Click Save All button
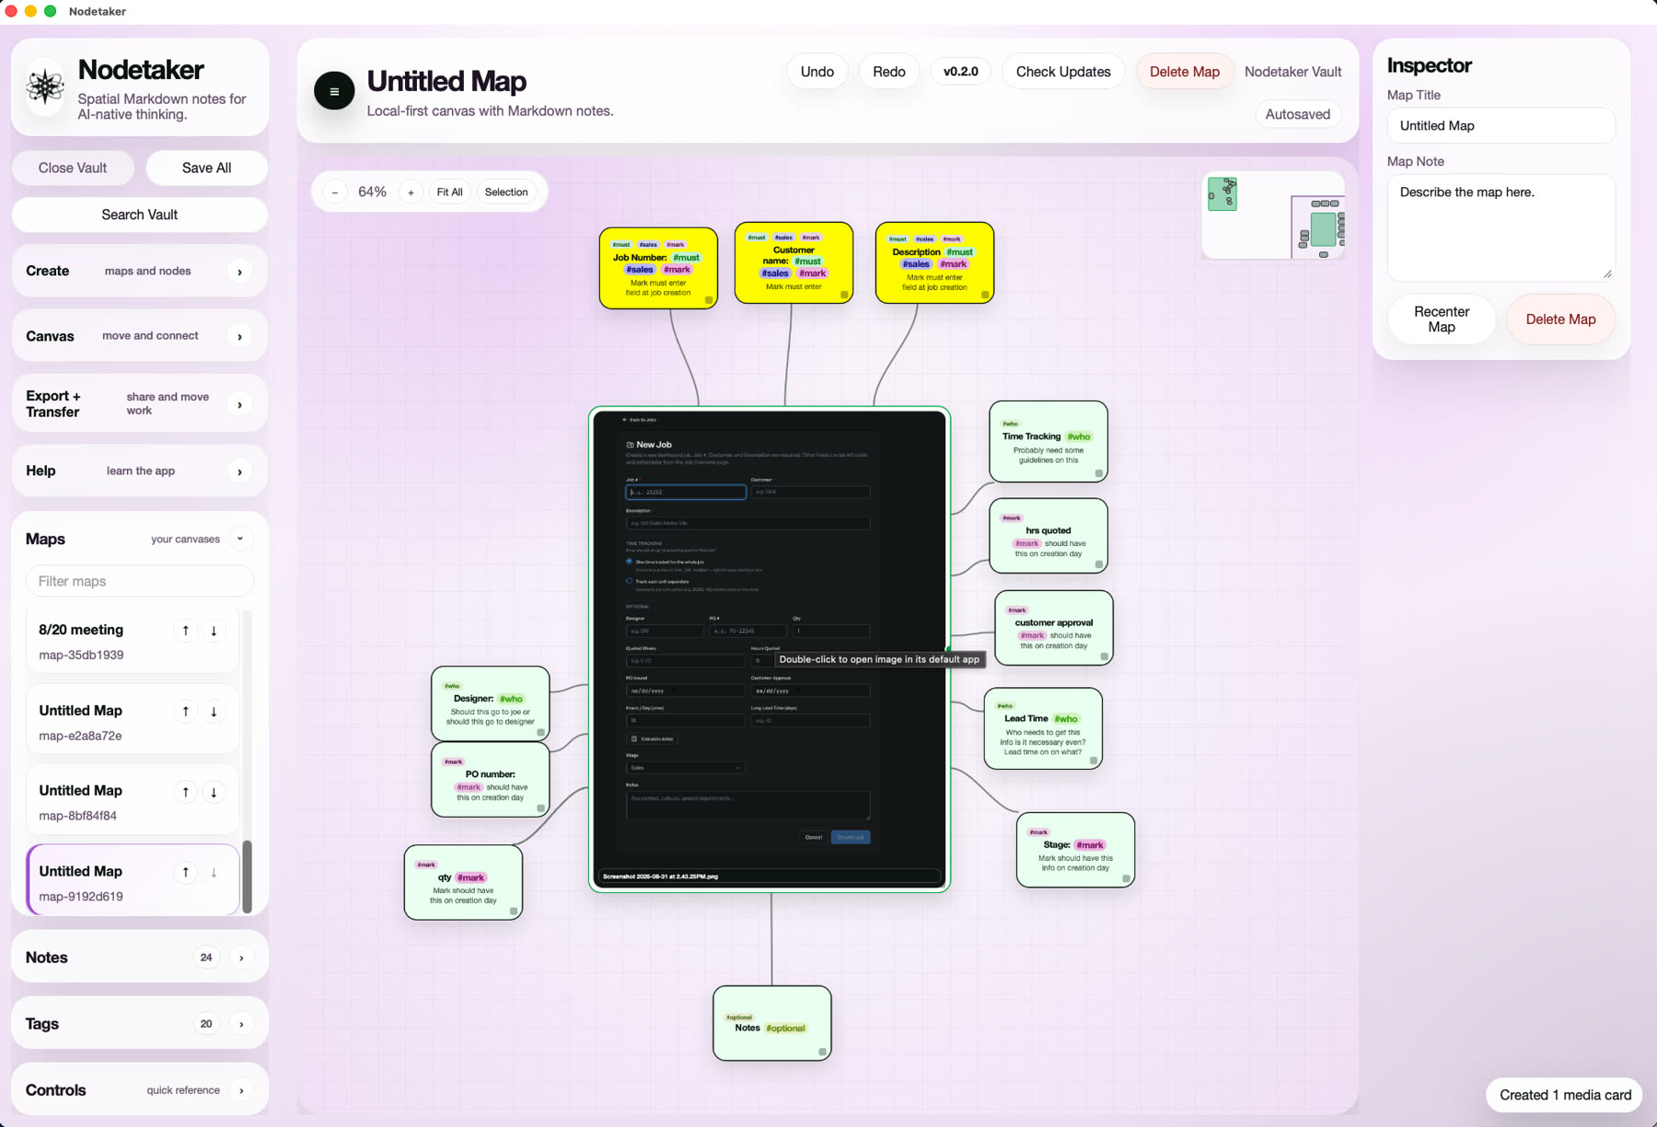 (206, 168)
